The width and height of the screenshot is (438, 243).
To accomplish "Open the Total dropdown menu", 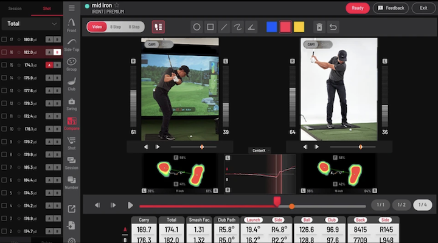I will [30, 24].
